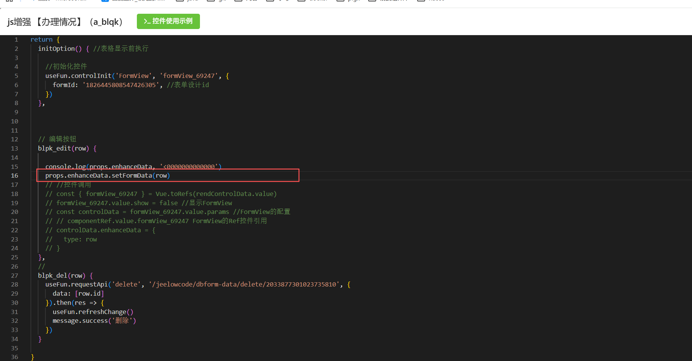Click the js增强【办理情况】title text
The height and width of the screenshot is (361, 692).
[x=64, y=22]
